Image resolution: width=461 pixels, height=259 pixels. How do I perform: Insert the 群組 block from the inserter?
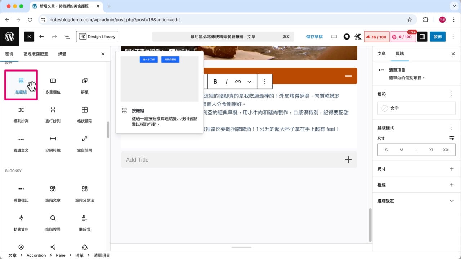pyautogui.click(x=84, y=85)
